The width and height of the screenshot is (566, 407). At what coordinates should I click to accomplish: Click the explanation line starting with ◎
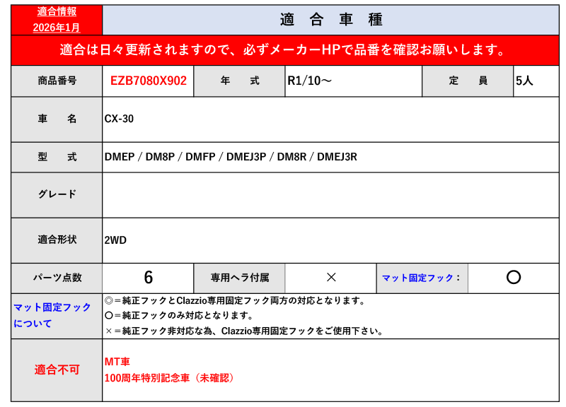click(x=234, y=300)
